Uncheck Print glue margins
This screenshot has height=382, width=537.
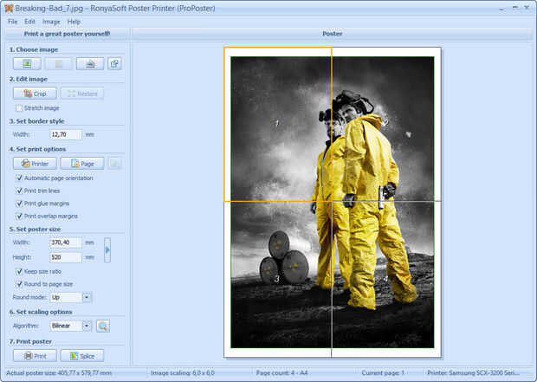[x=19, y=204]
